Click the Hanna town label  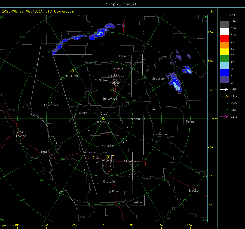[x=190, y=122]
